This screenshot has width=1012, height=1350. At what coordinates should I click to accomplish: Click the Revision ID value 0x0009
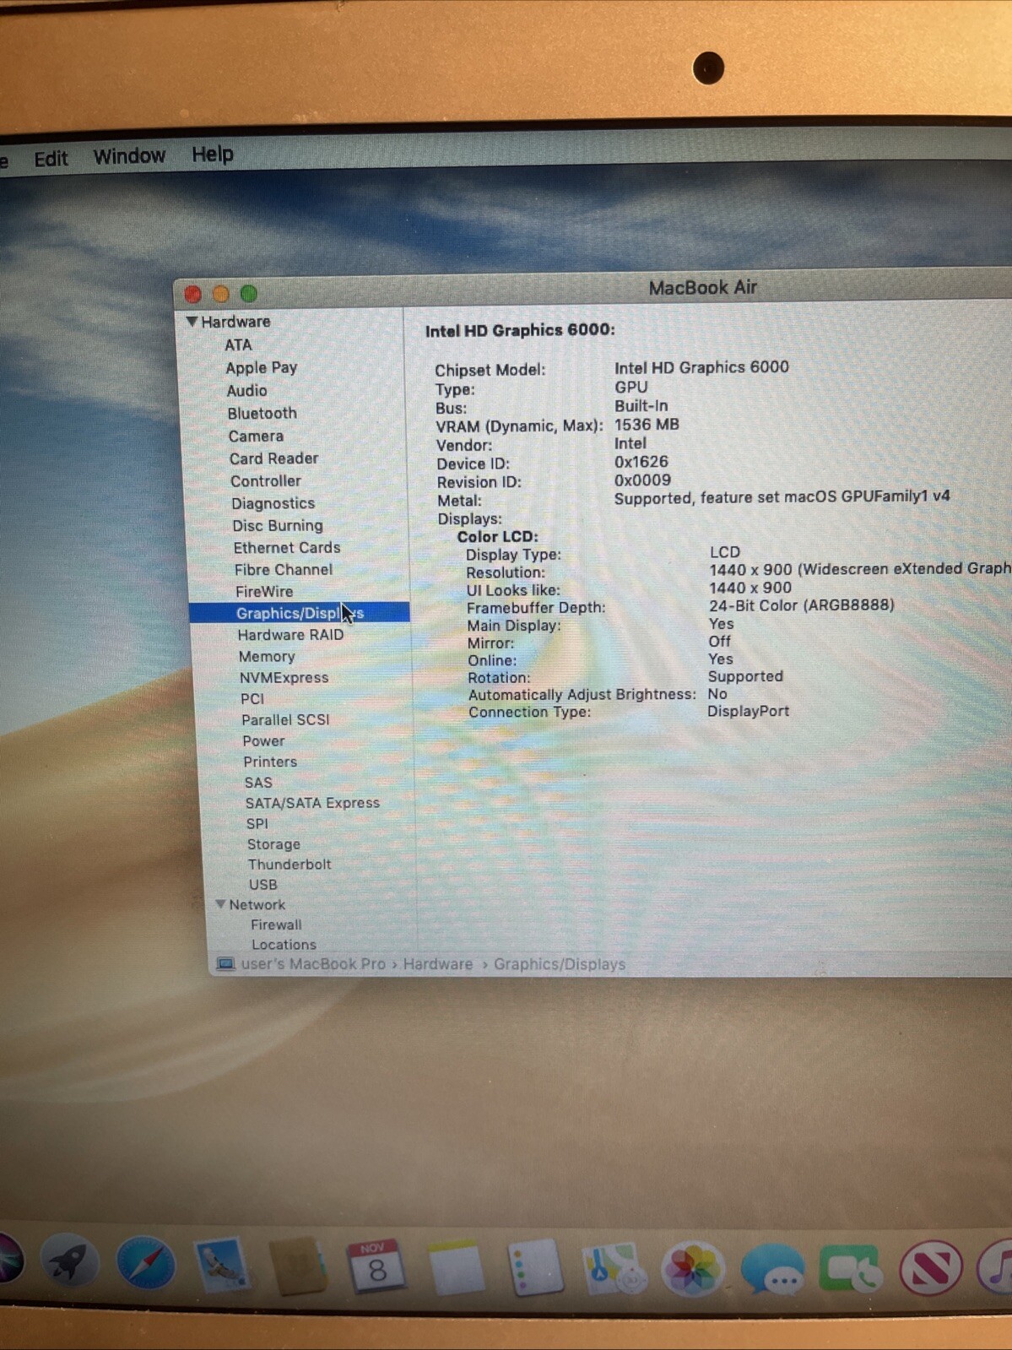(x=642, y=480)
